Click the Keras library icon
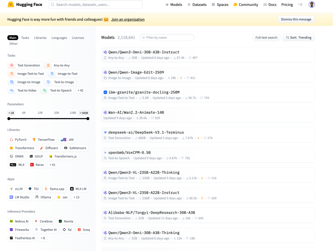Viewport: 333px width, 251px height. (32, 165)
